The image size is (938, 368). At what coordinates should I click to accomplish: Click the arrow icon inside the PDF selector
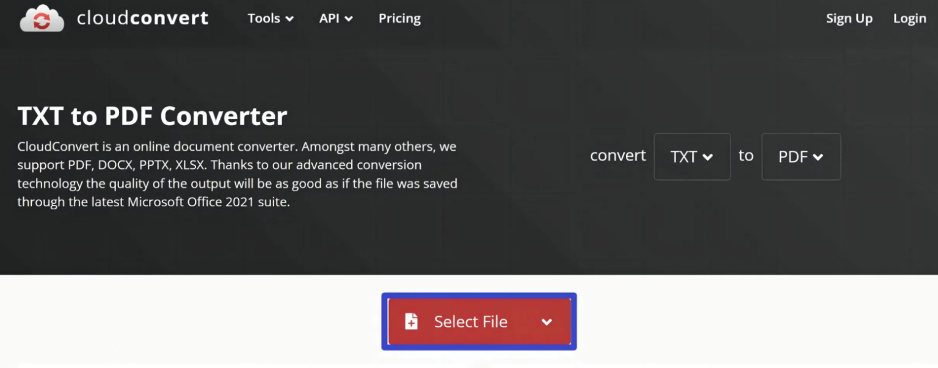(818, 157)
